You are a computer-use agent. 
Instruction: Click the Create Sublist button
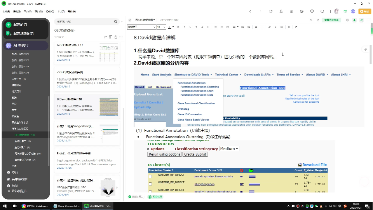(x=195, y=154)
